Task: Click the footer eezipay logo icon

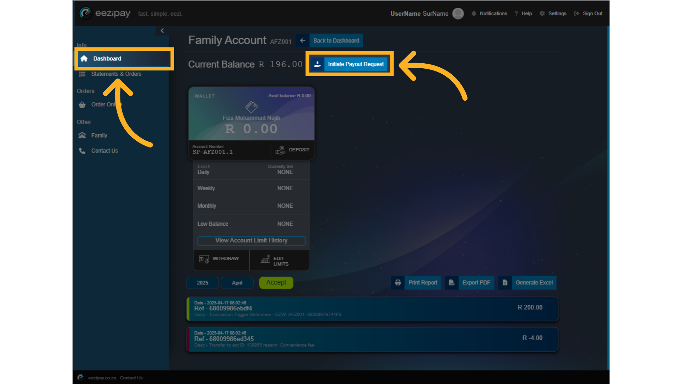Action: [80, 378]
